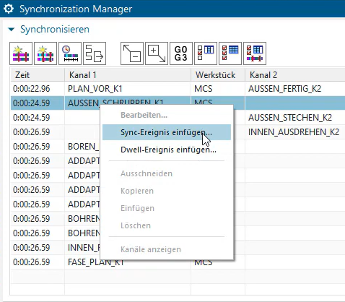Select Einfügen in the context menu
The height and width of the screenshot is (302, 345).
tap(167, 208)
